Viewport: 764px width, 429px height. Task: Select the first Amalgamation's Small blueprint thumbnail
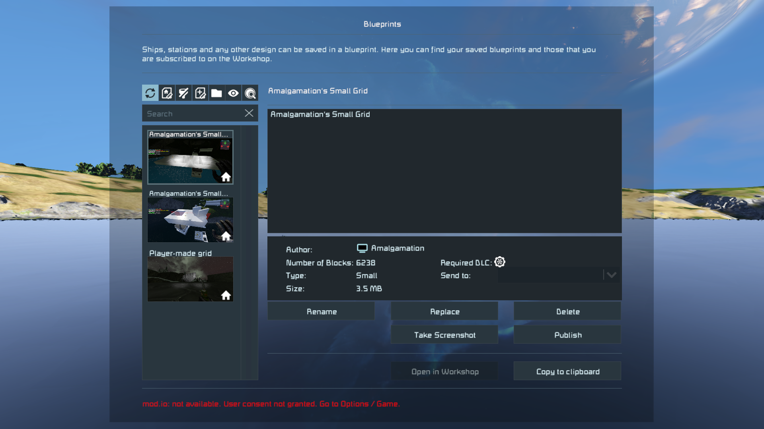190,160
